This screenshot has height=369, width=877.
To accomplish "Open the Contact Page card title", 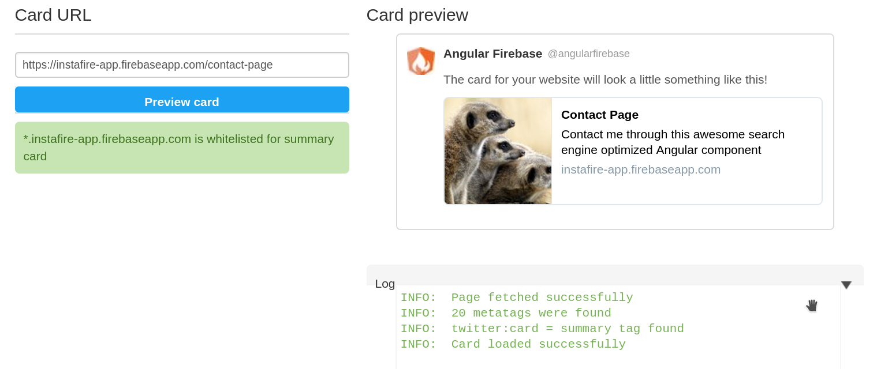I will [x=599, y=115].
